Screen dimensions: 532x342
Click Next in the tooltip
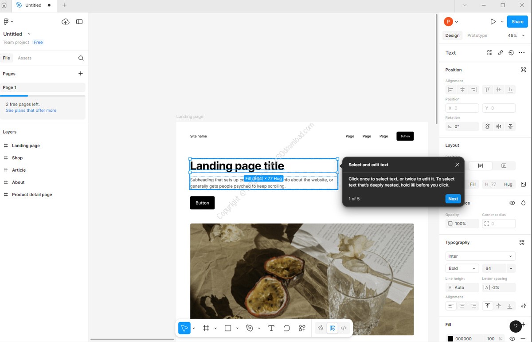tap(453, 199)
